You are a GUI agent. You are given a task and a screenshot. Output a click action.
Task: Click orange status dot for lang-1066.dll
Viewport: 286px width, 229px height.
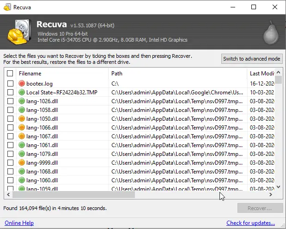[x=22, y=127]
